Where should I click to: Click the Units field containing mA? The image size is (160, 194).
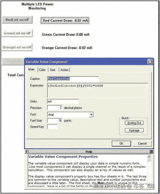(63, 101)
